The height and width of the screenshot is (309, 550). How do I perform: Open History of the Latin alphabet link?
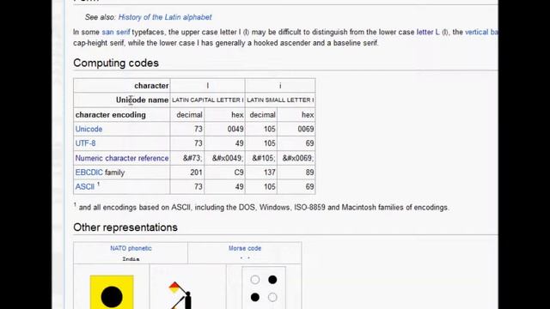pos(165,17)
